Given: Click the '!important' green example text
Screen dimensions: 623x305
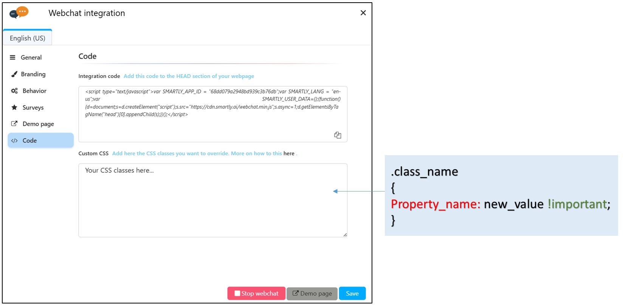Looking at the screenshot, I should coord(577,204).
